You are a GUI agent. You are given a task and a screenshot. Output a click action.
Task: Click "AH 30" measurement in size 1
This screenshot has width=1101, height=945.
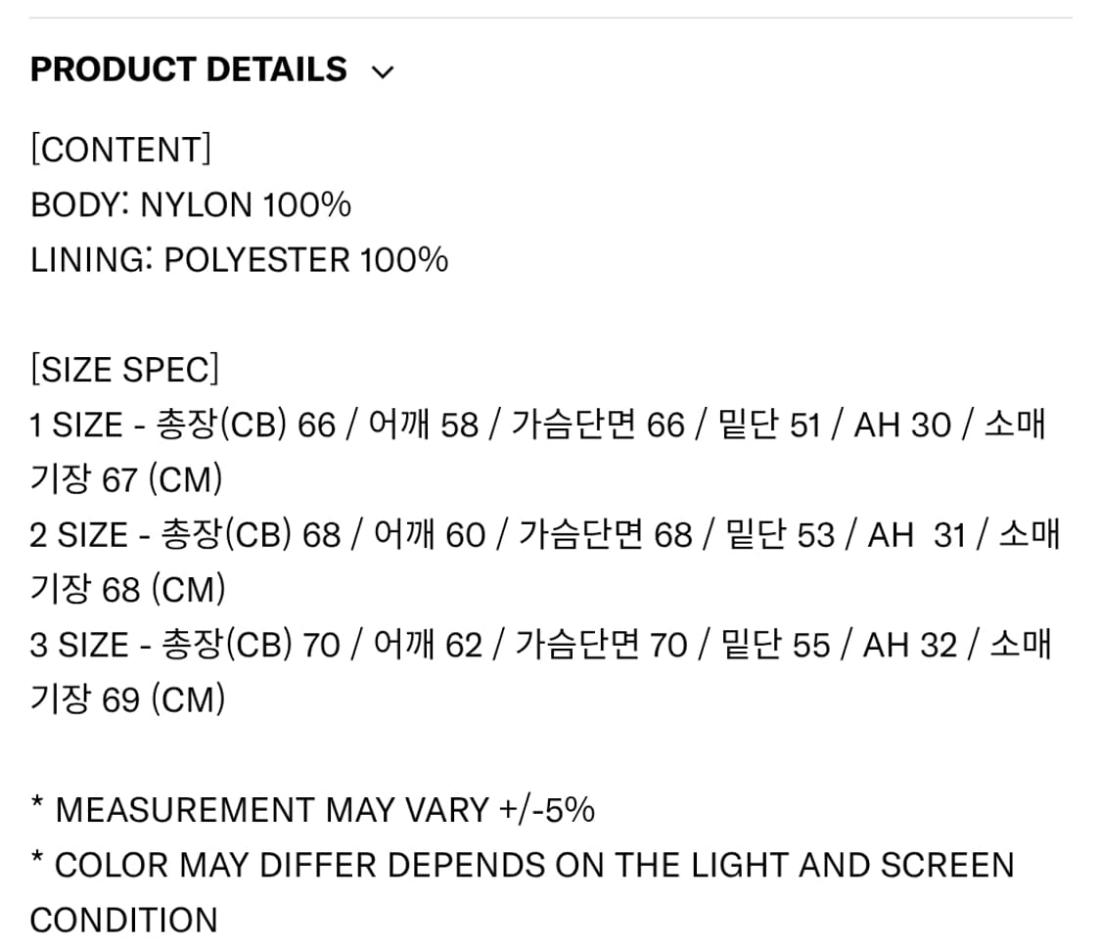(901, 426)
